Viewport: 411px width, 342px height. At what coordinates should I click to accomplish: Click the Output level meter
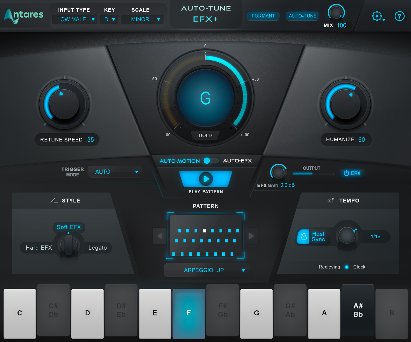pos(313,174)
